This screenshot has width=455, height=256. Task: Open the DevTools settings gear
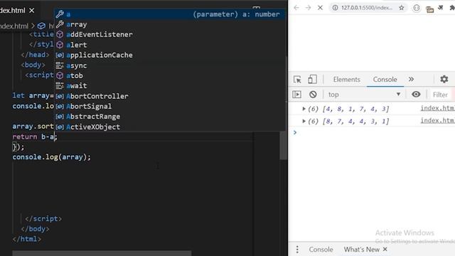coord(444,79)
